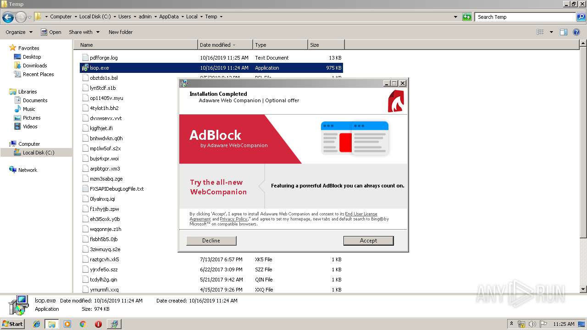
Task: Click the search magnifier icon in Search Temp
Action: (581, 17)
